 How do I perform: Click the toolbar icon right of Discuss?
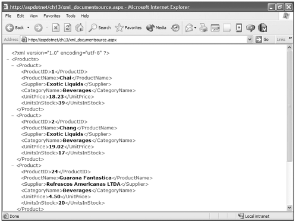pyautogui.click(x=239, y=28)
